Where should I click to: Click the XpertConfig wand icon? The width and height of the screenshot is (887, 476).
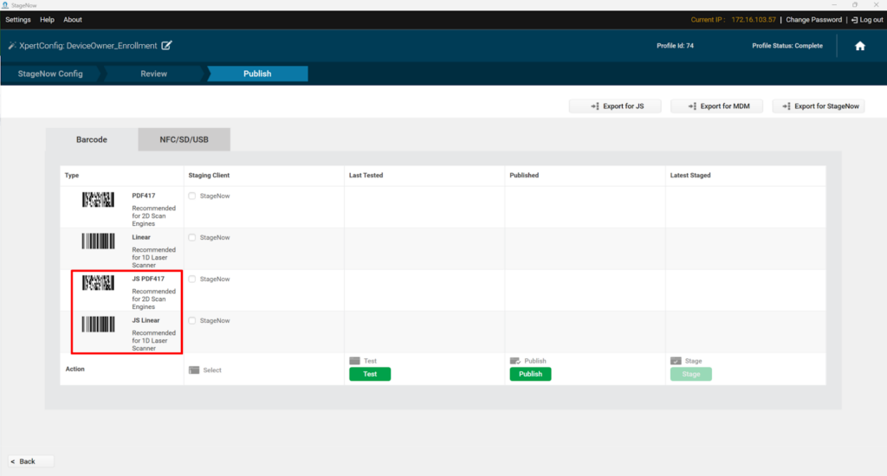pos(12,45)
